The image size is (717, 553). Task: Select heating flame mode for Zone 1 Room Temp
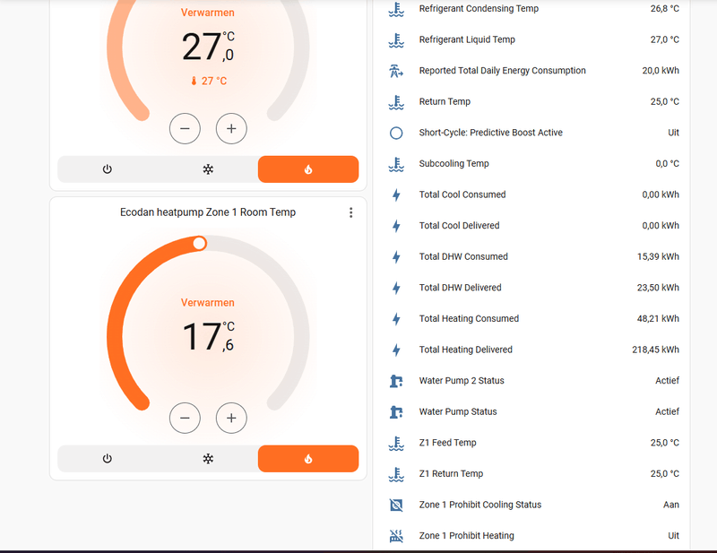click(308, 459)
